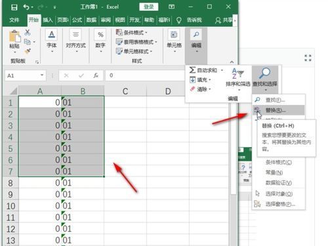Choose 选择窗格(P) menu entry

[278, 204]
